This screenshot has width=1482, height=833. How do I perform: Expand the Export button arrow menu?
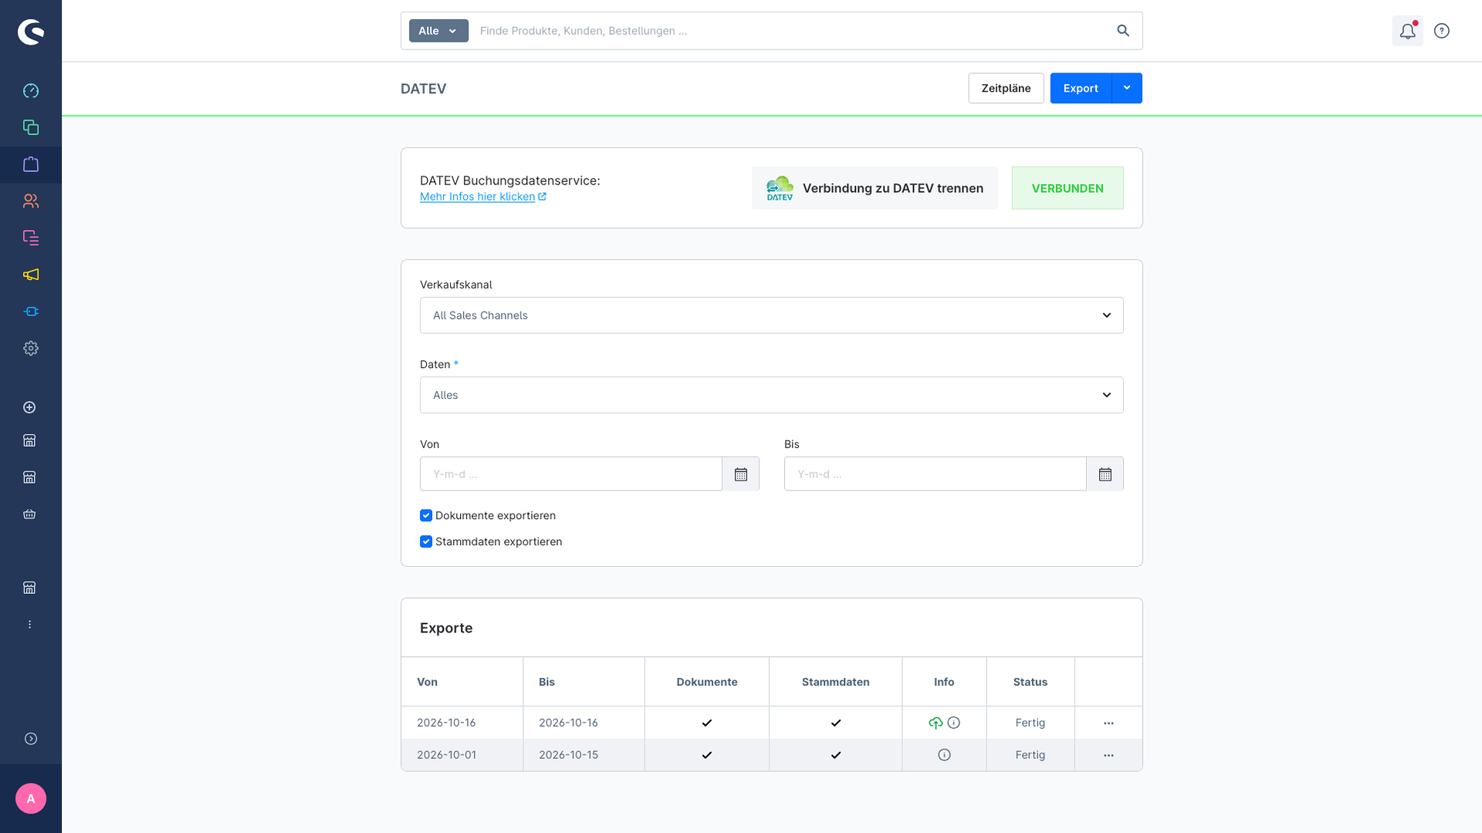1127,88
